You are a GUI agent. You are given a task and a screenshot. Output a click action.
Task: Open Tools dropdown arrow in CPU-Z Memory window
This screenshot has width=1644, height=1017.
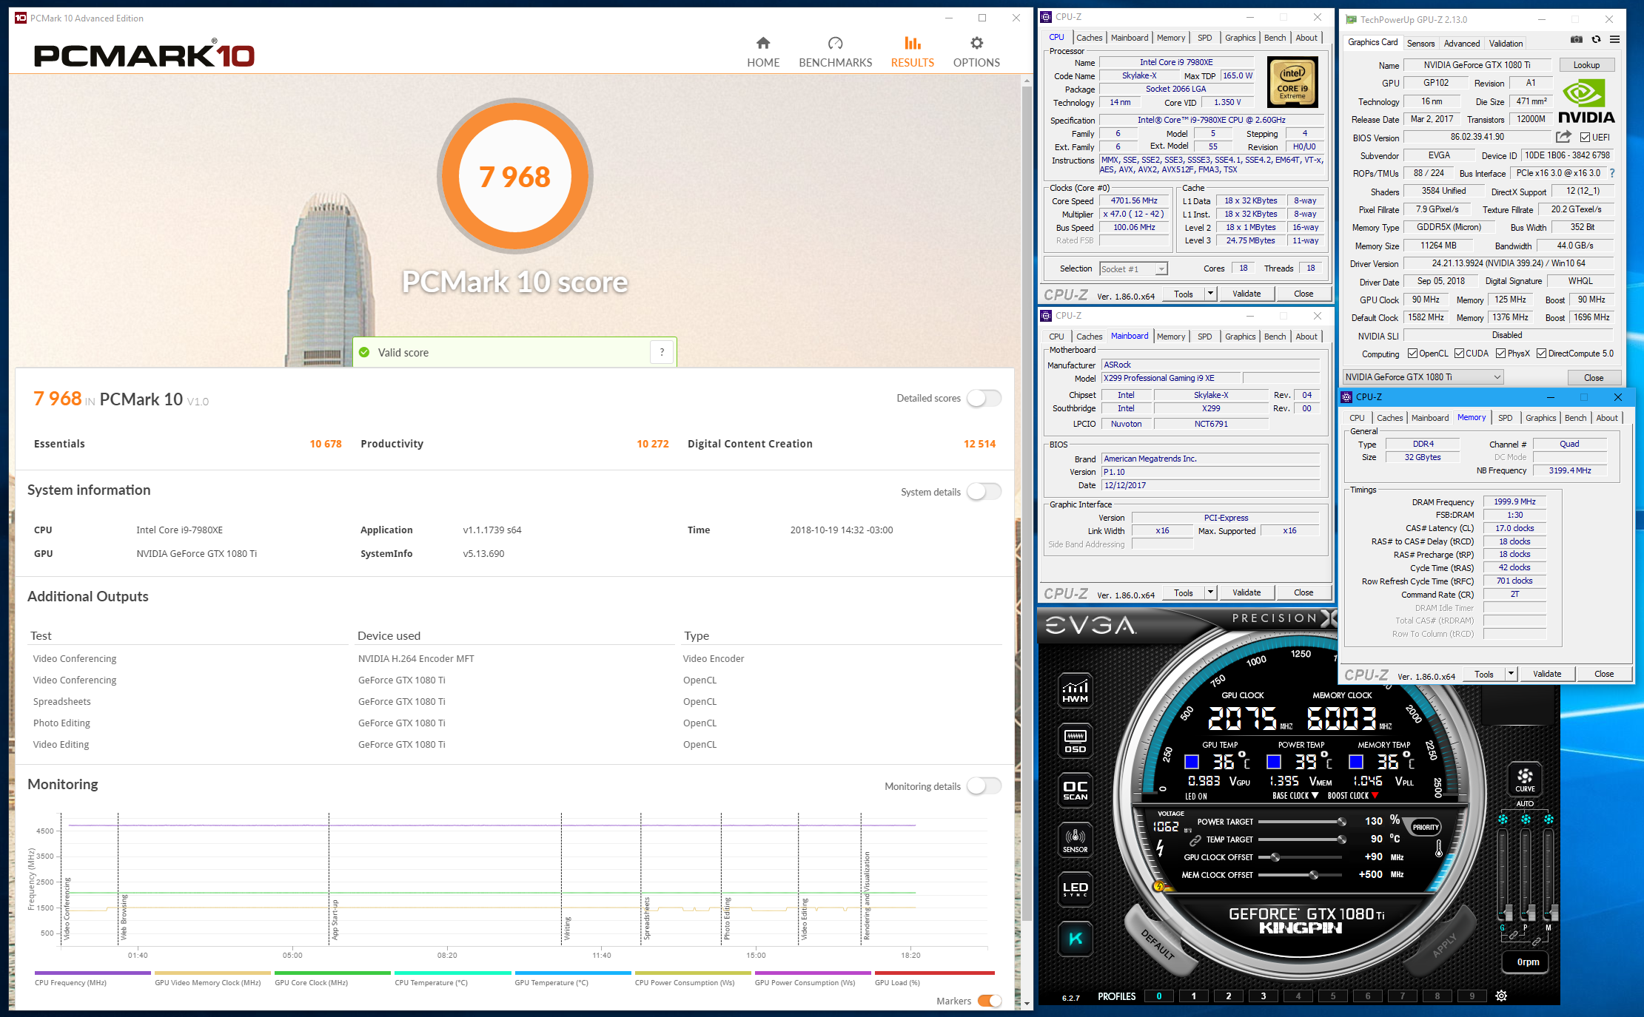point(1511,674)
